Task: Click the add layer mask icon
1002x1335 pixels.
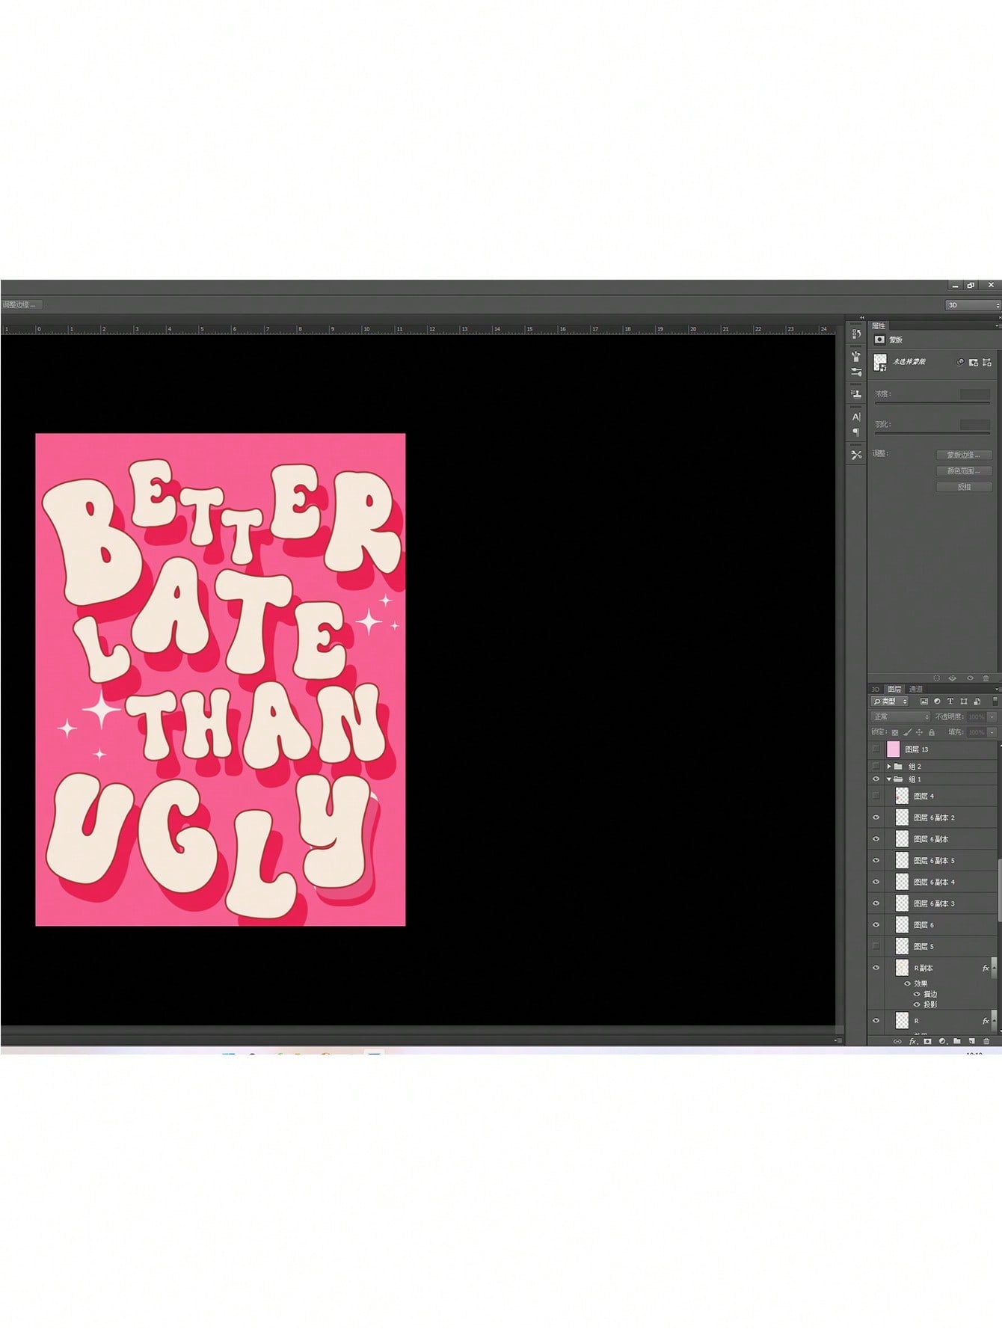Action: [927, 1041]
